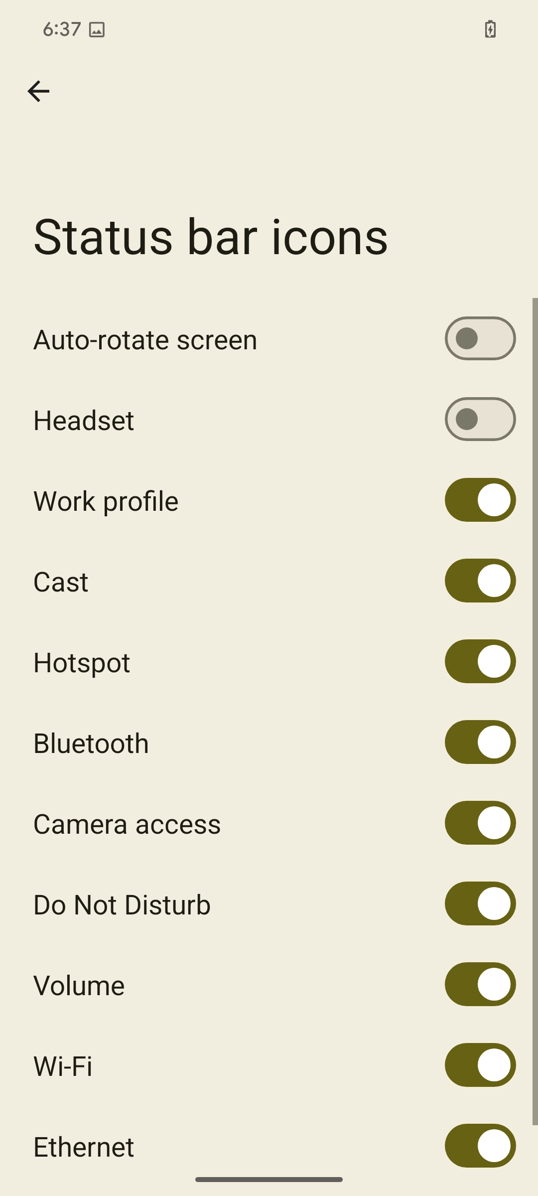Switch off the Cast status icon
This screenshot has width=538, height=1196.
pyautogui.click(x=480, y=581)
